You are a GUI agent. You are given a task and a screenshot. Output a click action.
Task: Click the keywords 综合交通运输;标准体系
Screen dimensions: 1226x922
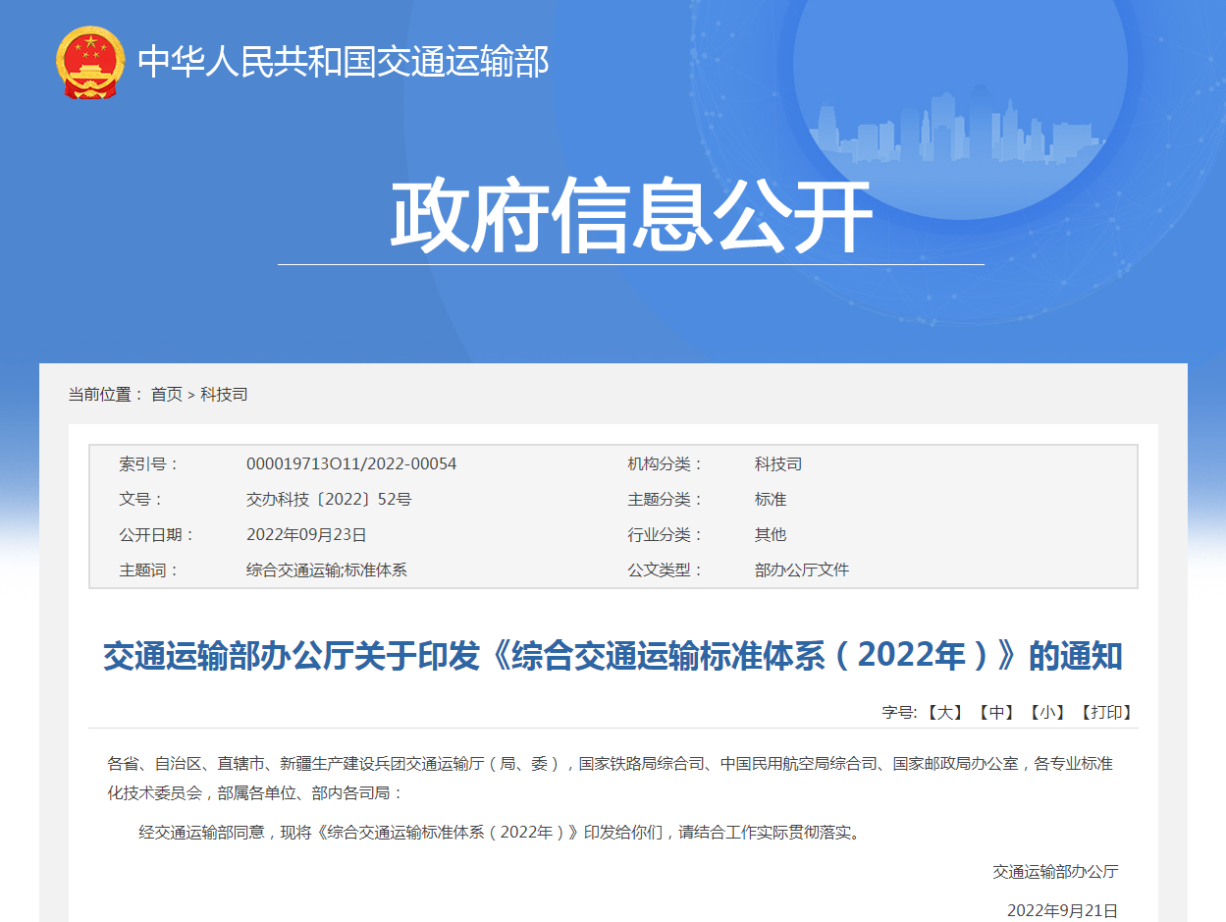326,569
